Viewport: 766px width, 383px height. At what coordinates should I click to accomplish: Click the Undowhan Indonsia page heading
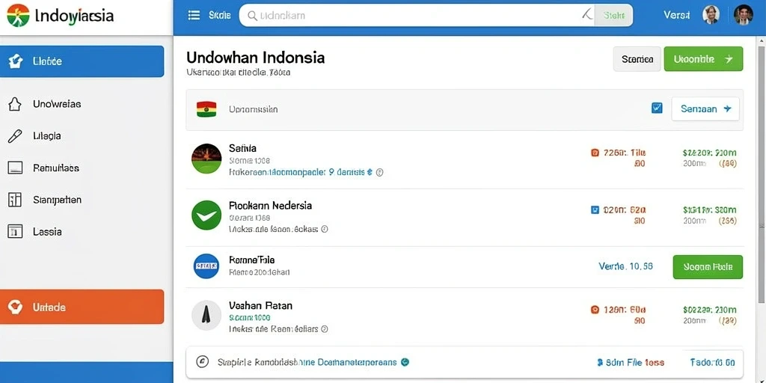point(256,57)
